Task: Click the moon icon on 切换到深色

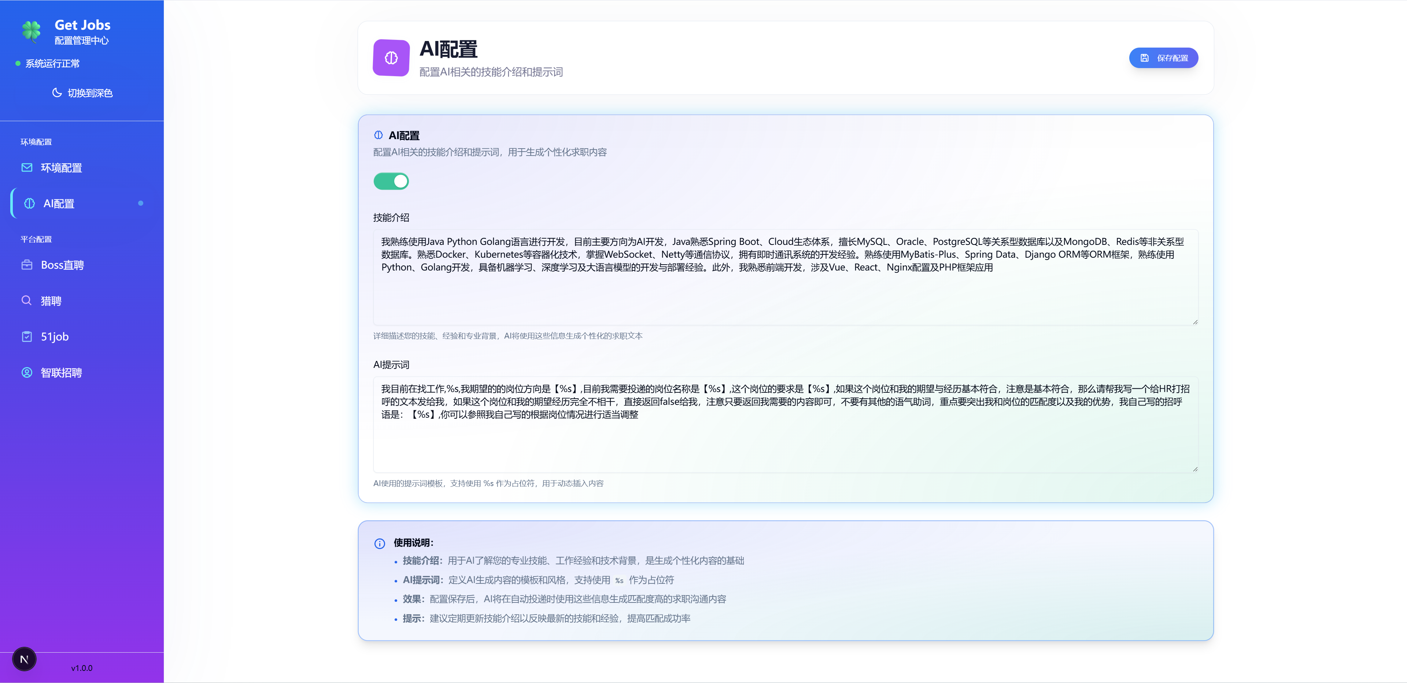Action: pos(58,93)
